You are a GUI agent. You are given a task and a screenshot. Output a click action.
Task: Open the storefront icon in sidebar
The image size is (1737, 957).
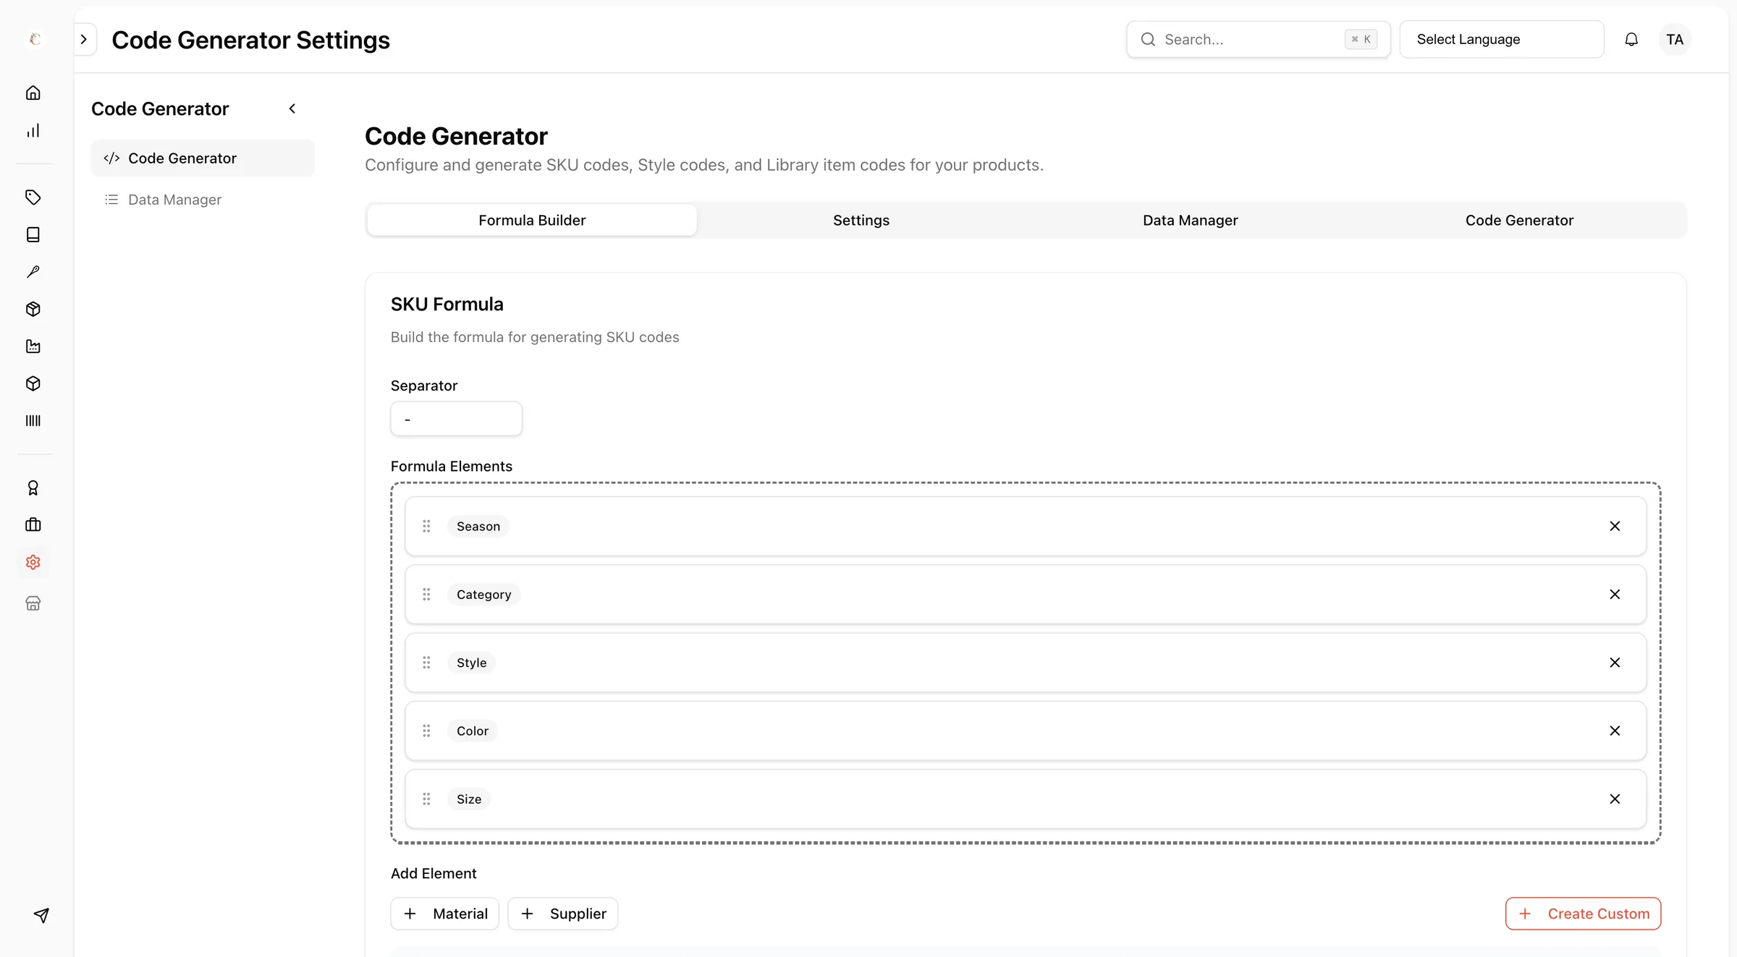coord(33,603)
